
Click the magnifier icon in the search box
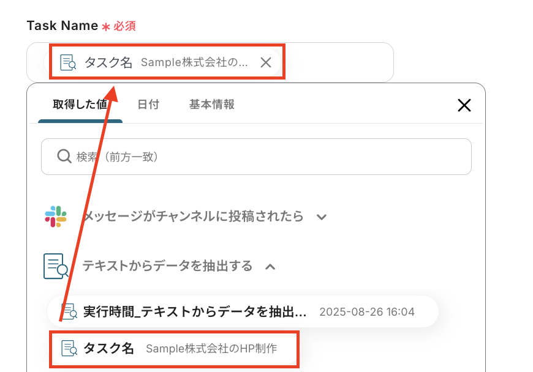coord(64,157)
